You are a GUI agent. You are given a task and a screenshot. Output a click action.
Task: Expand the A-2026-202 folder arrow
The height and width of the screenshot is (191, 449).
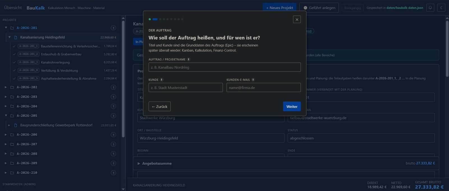pyautogui.click(x=6, y=87)
